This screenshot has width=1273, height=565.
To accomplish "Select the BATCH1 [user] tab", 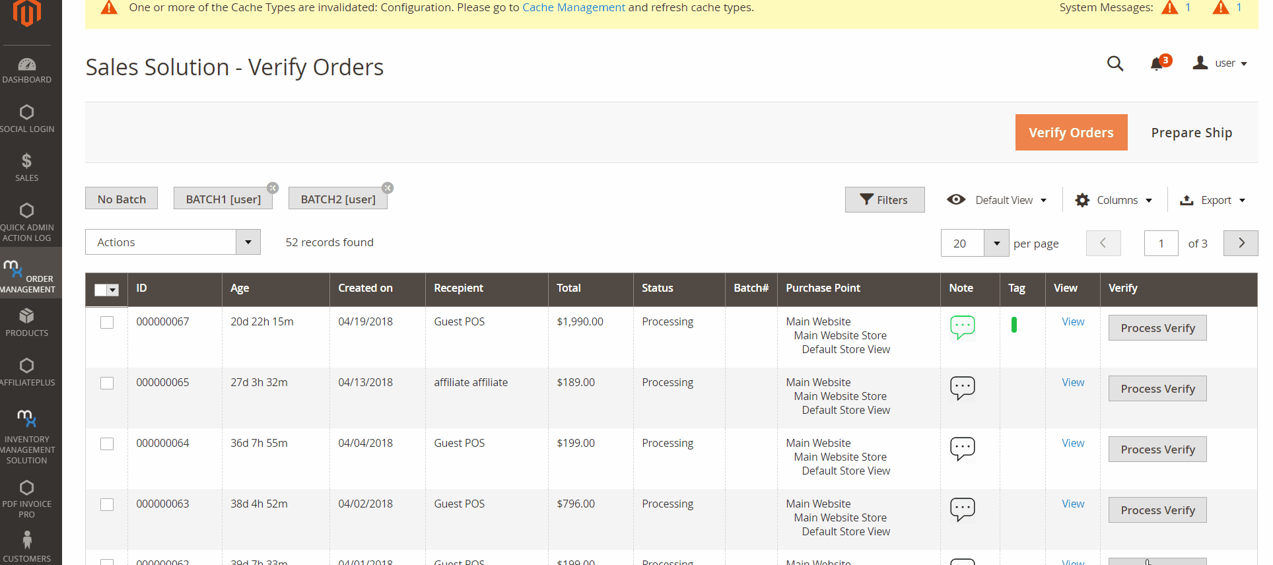I will (x=223, y=199).
